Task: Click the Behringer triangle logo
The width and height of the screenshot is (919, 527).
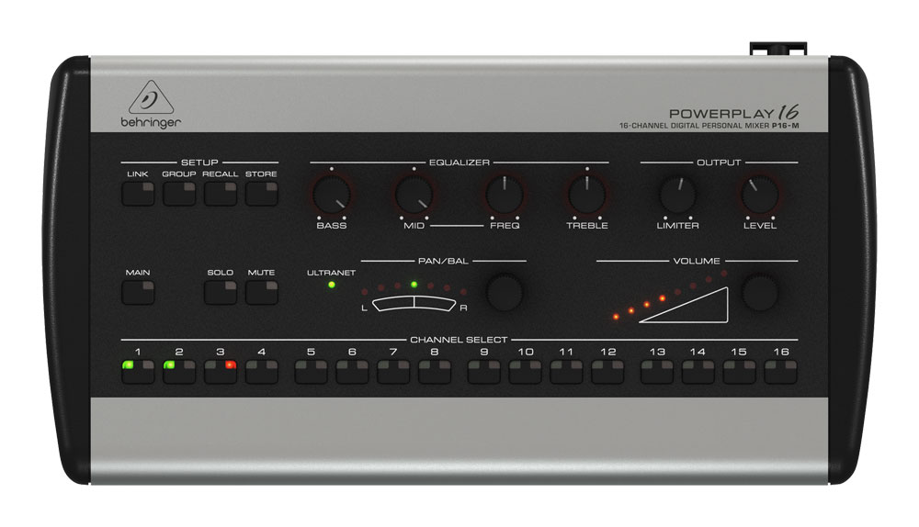Action: pyautogui.click(x=152, y=98)
